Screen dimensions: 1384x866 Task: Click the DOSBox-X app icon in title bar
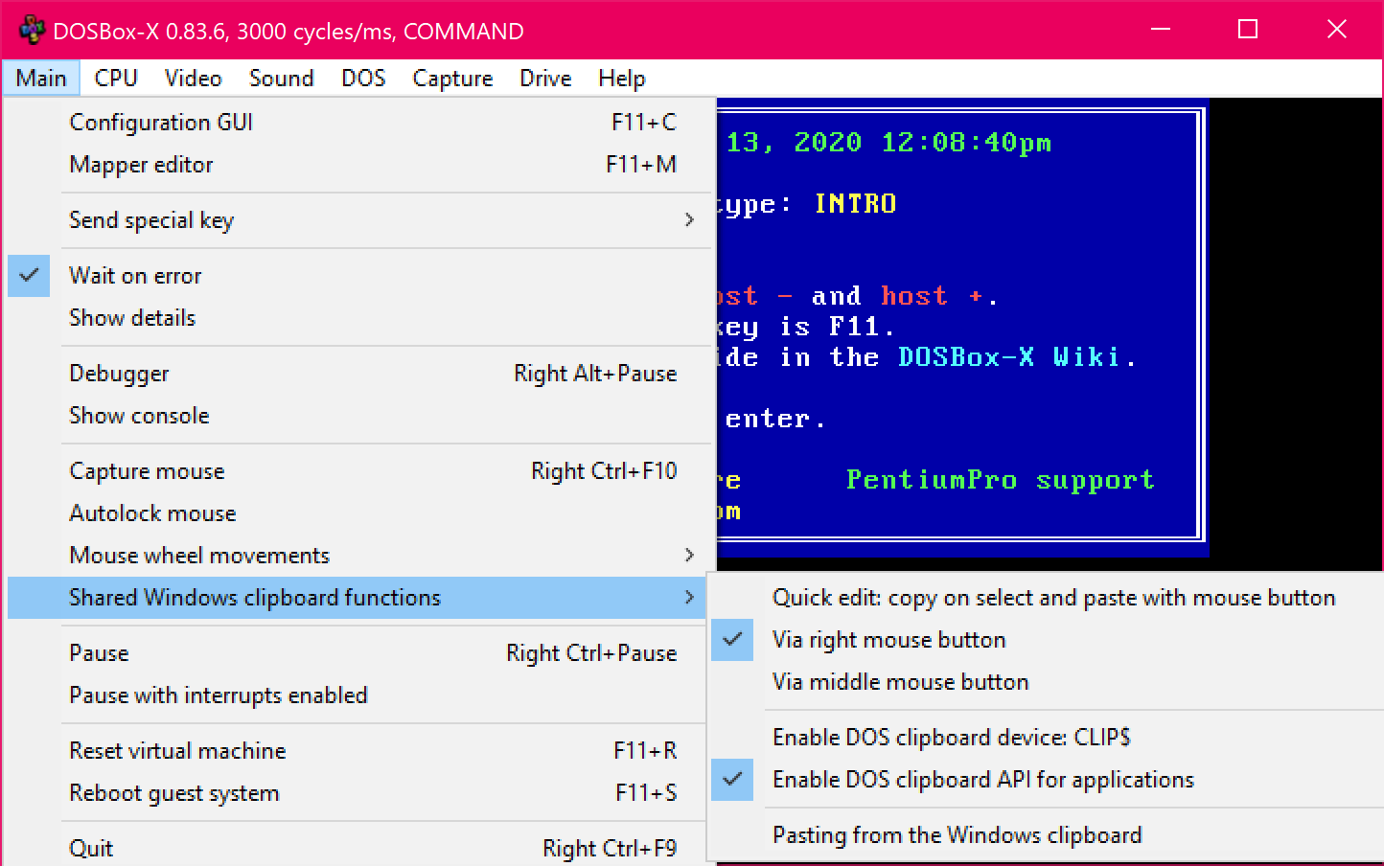click(x=32, y=31)
